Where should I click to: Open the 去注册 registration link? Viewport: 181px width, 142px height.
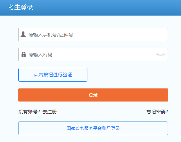tap(49, 112)
